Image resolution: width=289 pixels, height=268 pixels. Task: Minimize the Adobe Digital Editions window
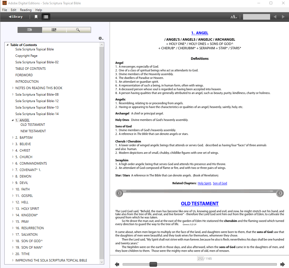click(258, 3)
